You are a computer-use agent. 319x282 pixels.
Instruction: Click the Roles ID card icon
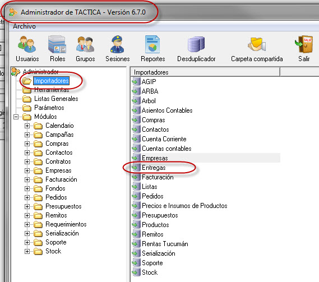[x=57, y=44]
